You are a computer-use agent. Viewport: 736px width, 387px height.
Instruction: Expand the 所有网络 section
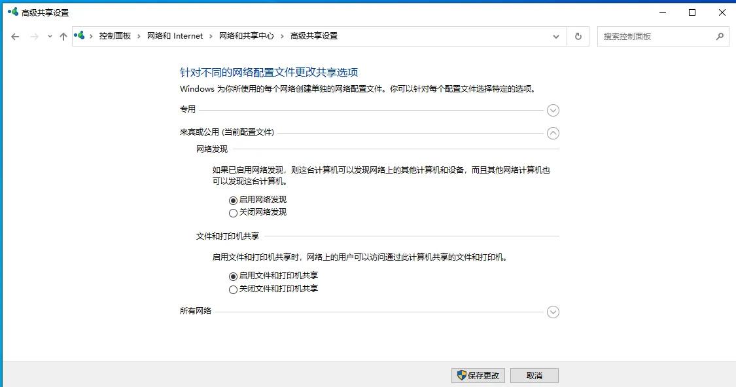[553, 312]
